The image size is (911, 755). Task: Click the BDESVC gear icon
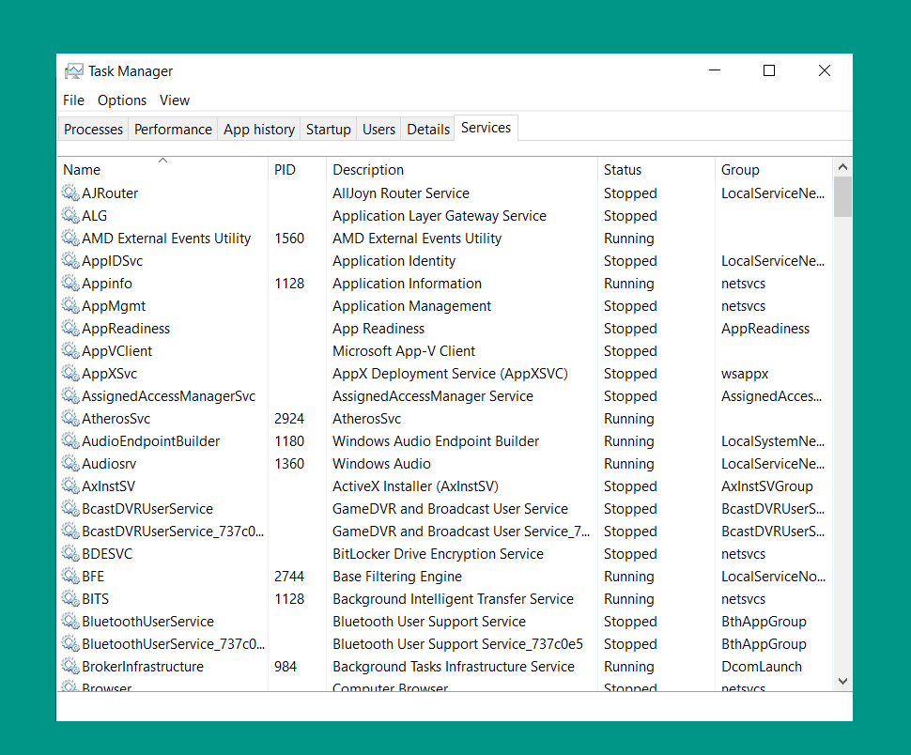(70, 553)
